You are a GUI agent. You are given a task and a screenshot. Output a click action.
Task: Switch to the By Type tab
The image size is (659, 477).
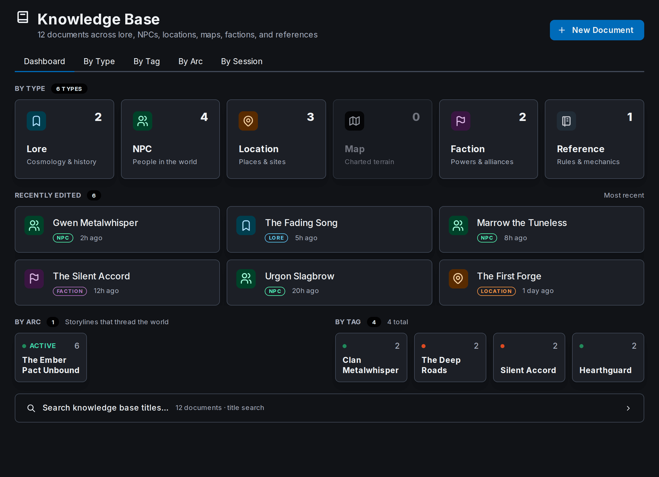coord(99,61)
